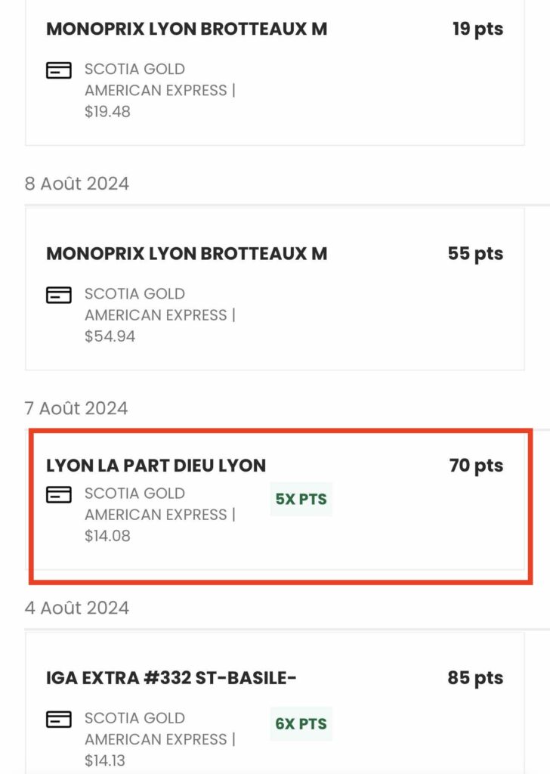The image size is (550, 774).
Task: Click the $14.08 amount text
Action: point(107,536)
